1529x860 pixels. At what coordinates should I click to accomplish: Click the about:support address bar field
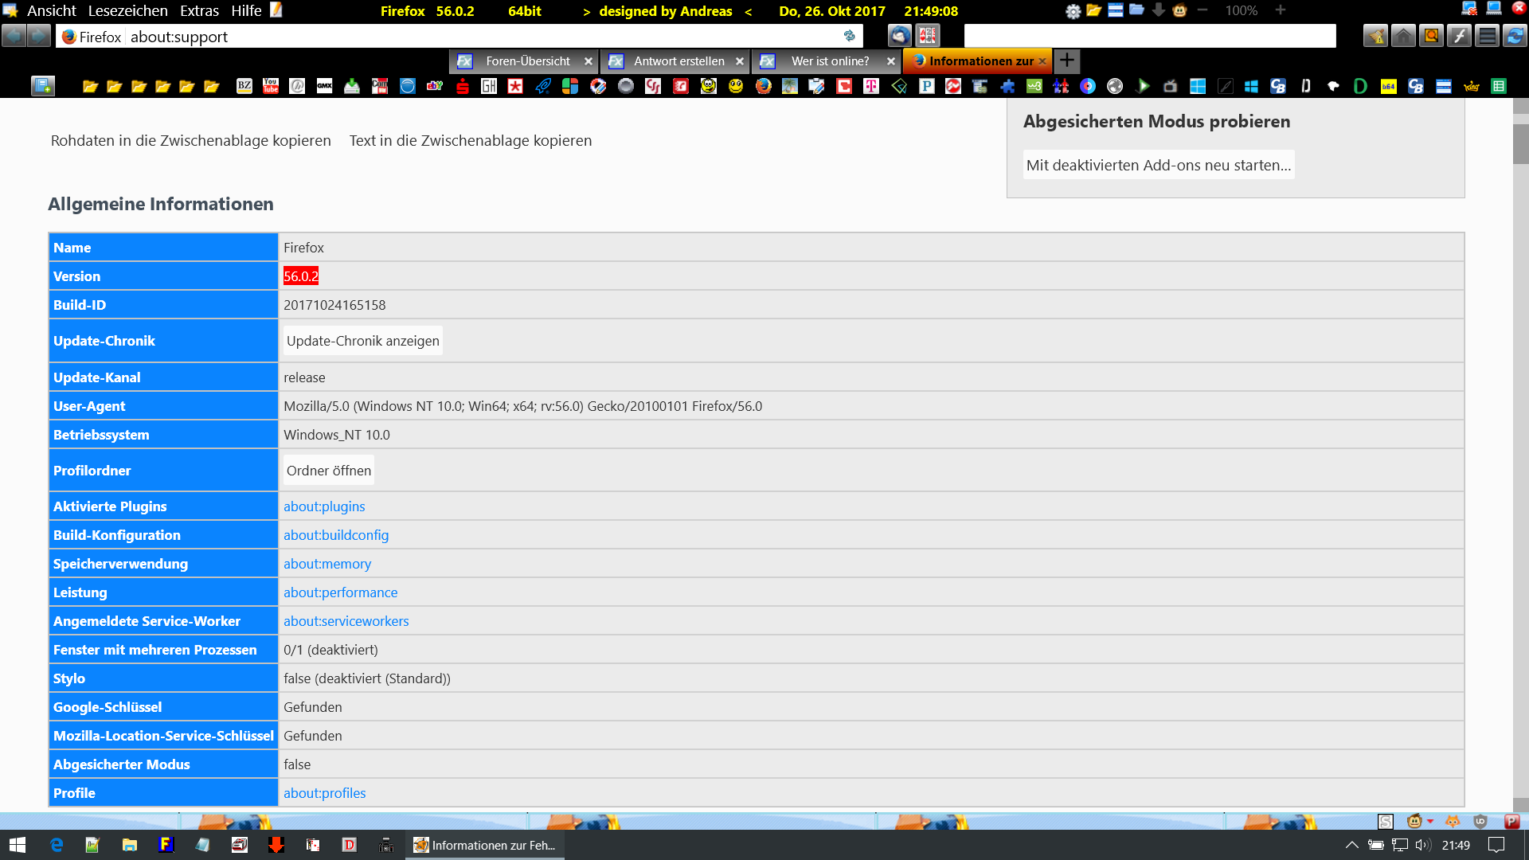point(478,37)
